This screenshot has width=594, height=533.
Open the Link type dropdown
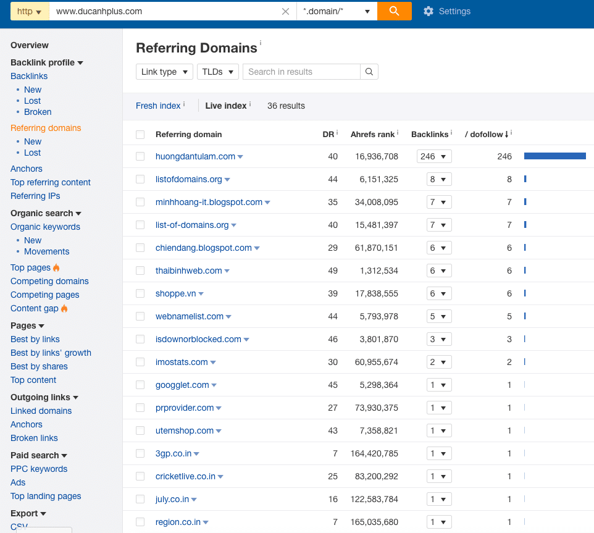click(x=164, y=72)
